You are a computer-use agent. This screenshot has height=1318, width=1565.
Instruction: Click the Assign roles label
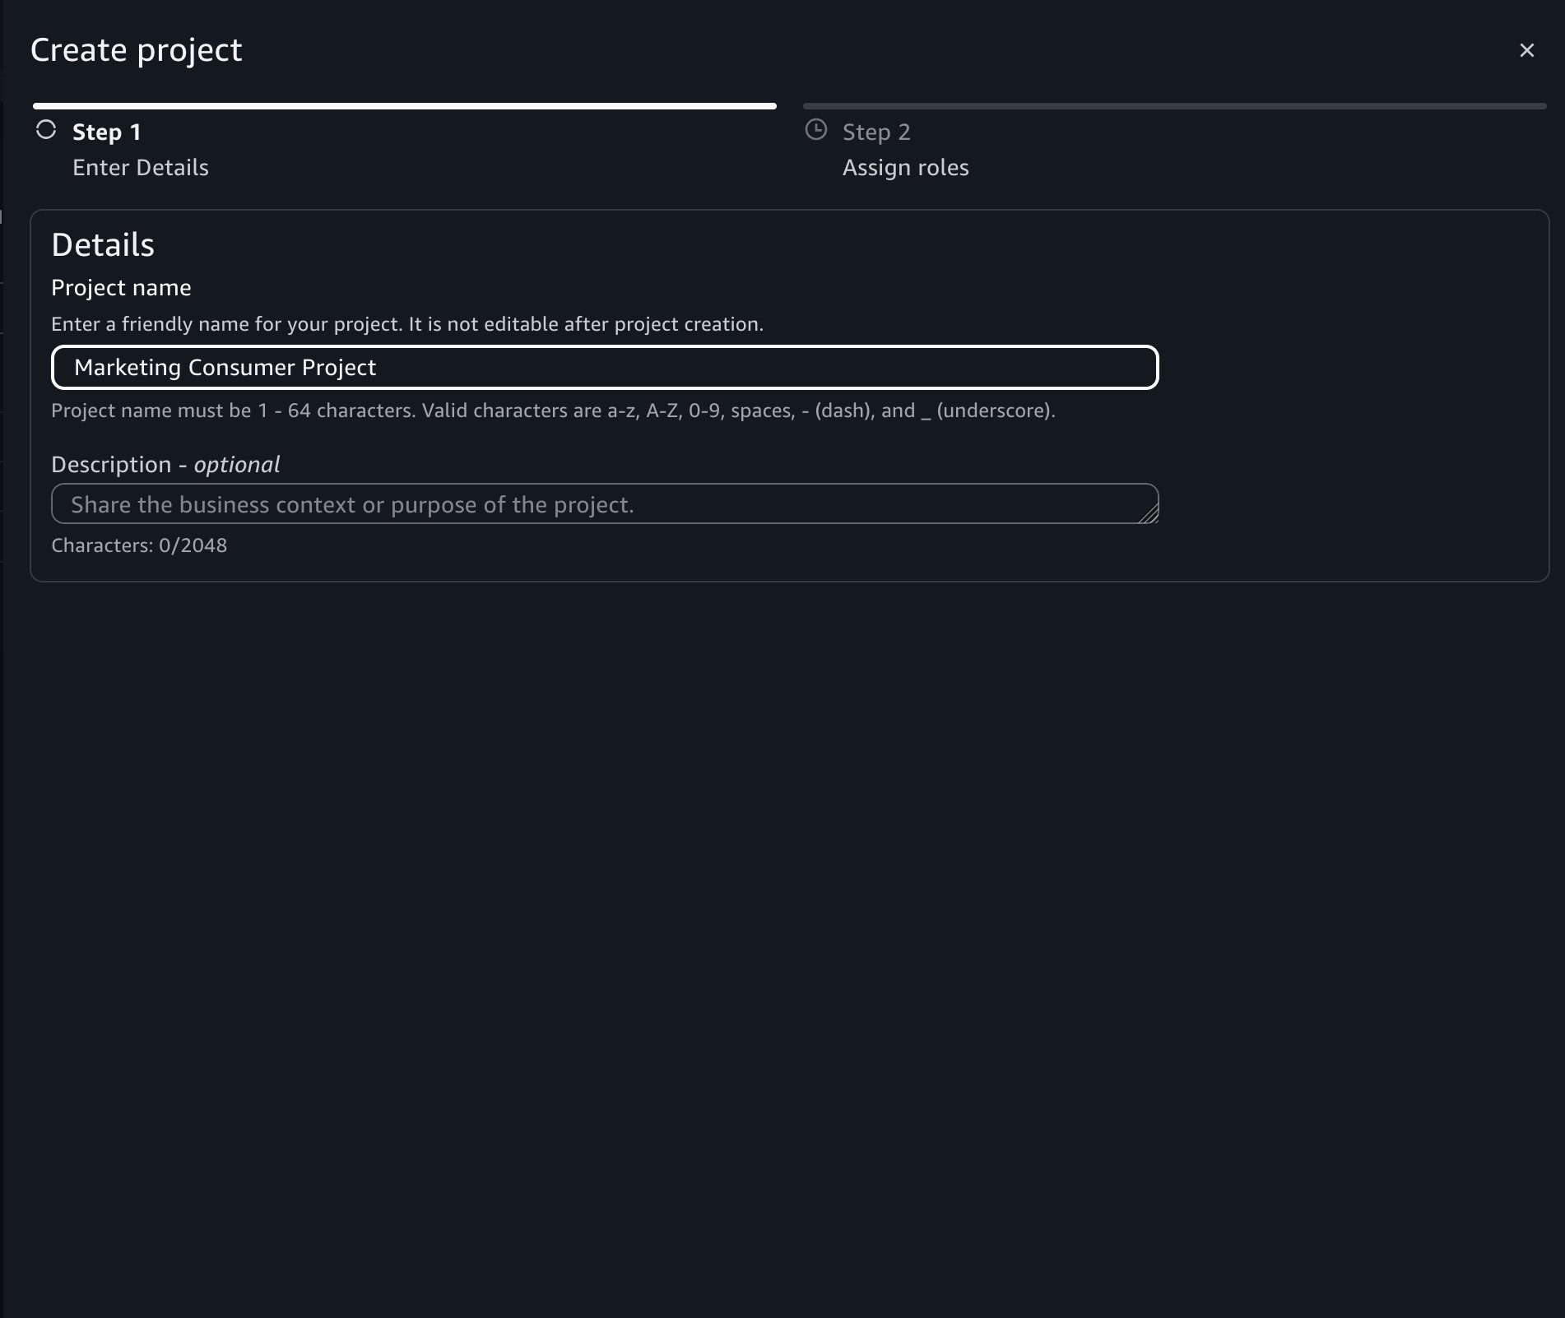905,167
